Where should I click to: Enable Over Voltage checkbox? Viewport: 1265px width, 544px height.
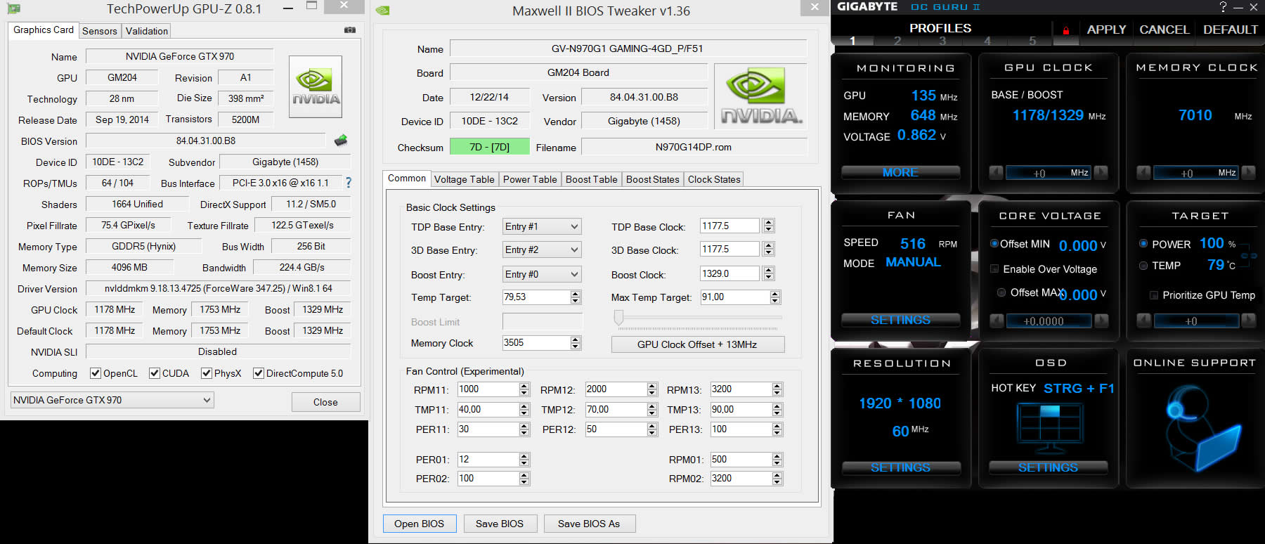pyautogui.click(x=994, y=269)
